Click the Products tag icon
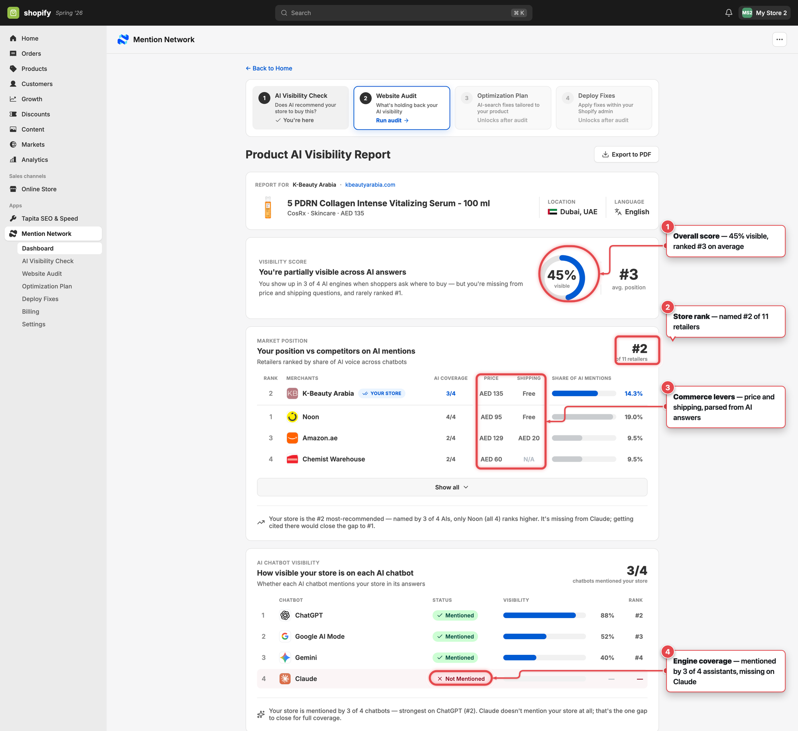Viewport: 798px width, 731px height. click(13, 69)
